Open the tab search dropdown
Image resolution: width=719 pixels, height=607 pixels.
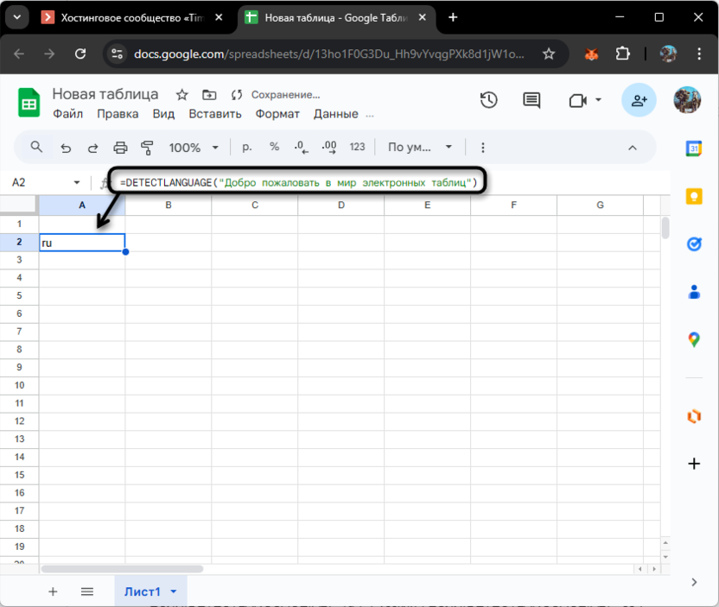point(17,17)
